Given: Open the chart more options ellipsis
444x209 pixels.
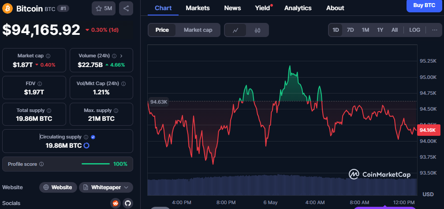Looking at the screenshot, I should [435, 30].
